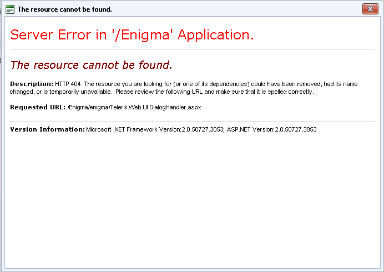Click the window title text in title bar
The width and height of the screenshot is (384, 272).
(x=65, y=9)
